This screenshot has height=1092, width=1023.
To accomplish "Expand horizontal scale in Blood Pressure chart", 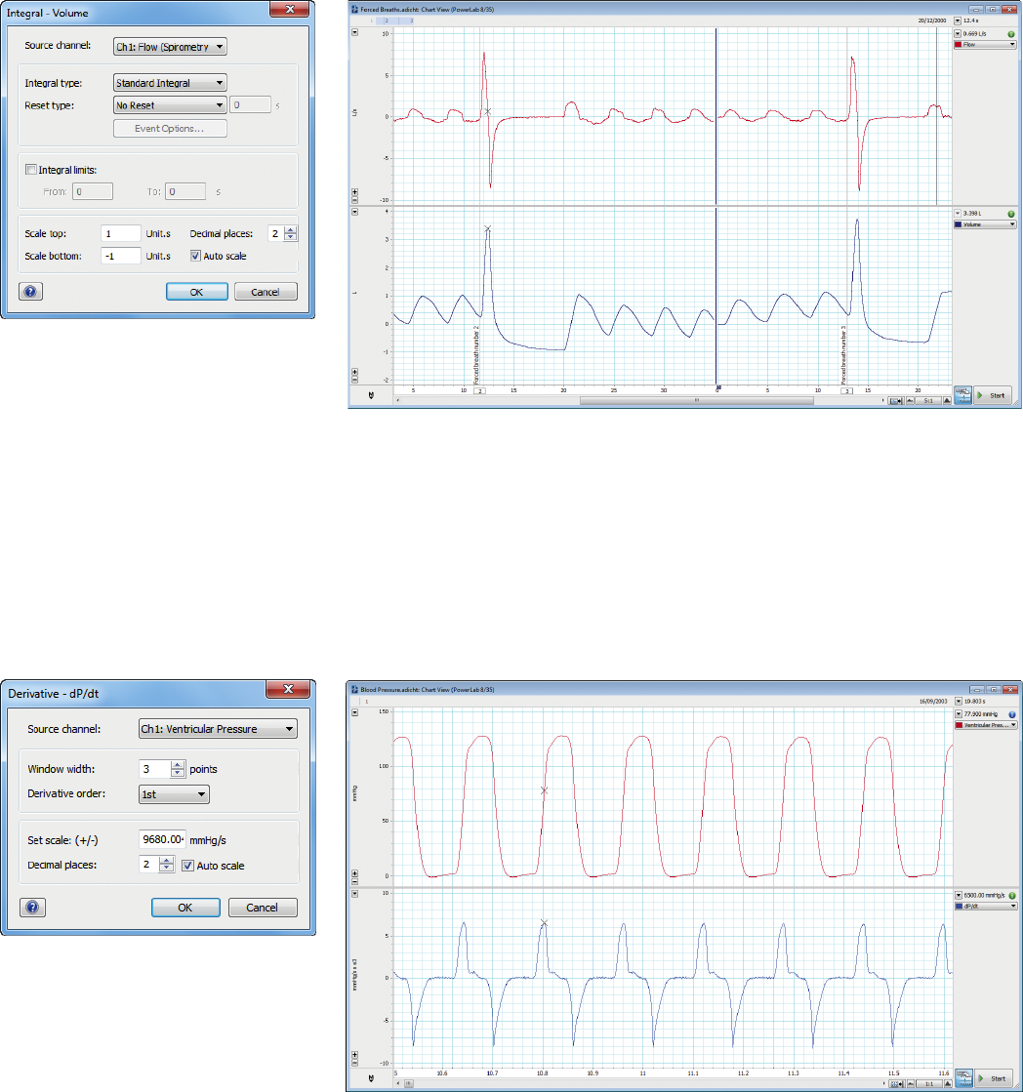I will coord(948,1083).
